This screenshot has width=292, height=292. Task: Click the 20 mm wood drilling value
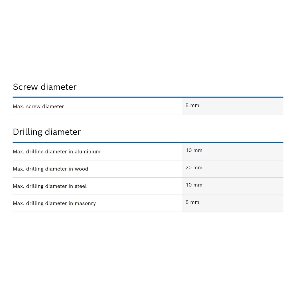pos(194,168)
